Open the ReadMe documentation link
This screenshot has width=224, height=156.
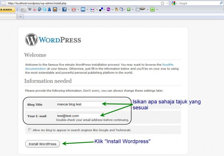pos(99,67)
